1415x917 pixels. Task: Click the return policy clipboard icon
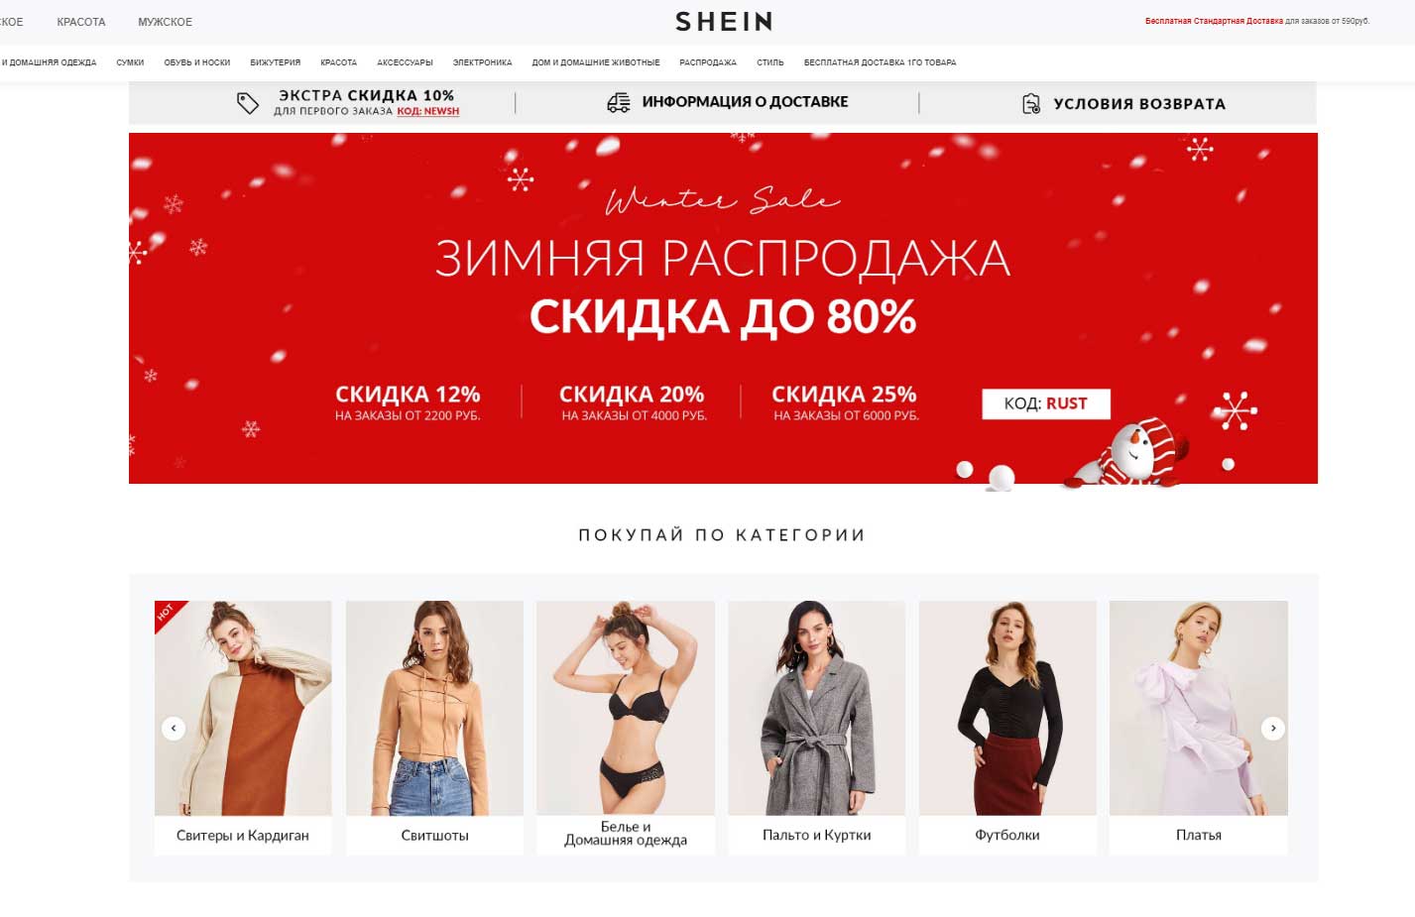click(x=1031, y=103)
